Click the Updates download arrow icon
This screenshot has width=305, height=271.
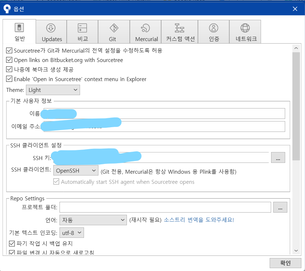click(51, 28)
